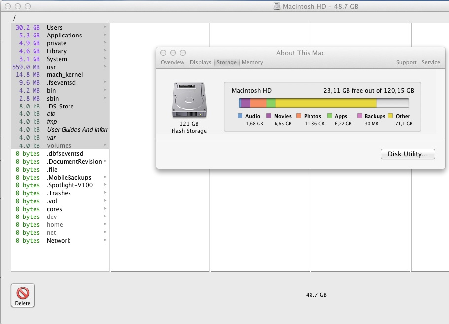Click the purple Movies legend swatch
The image size is (449, 324).
[x=269, y=116]
